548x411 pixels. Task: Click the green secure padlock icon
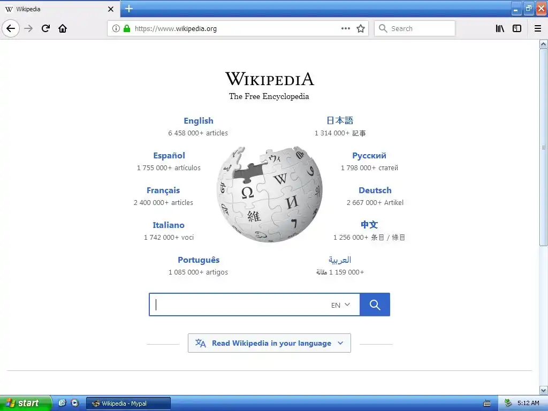[127, 28]
